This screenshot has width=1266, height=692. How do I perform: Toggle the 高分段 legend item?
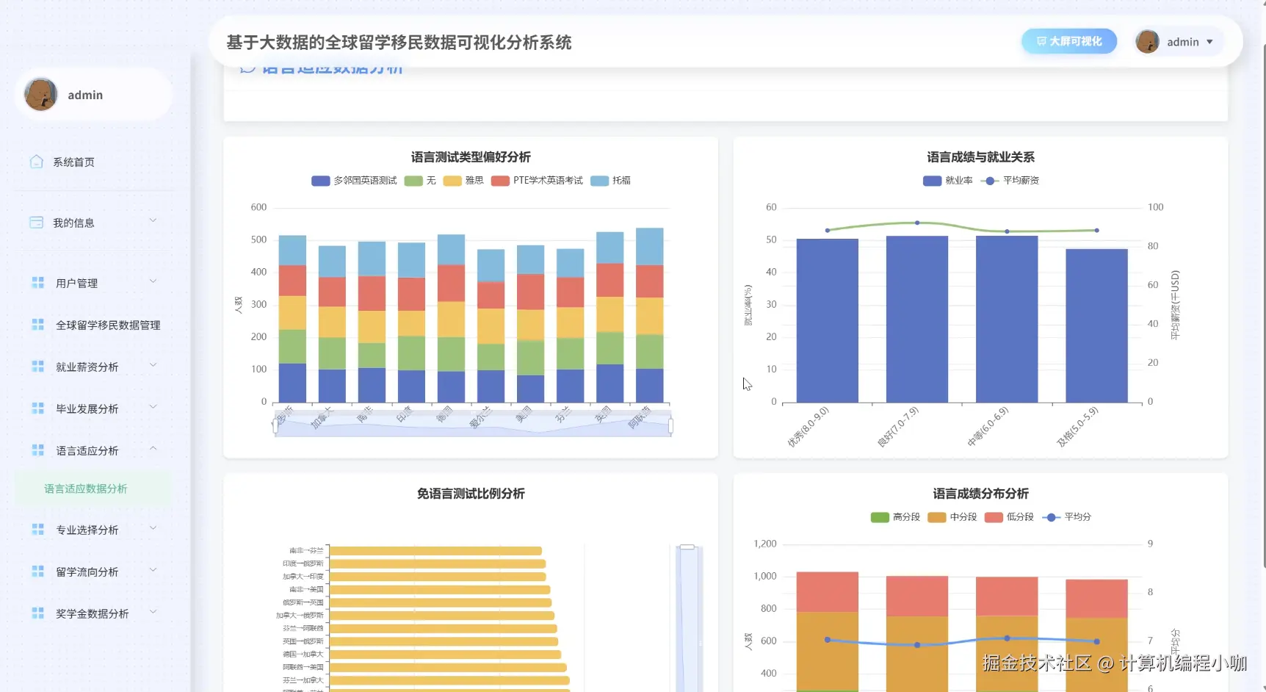coord(894,517)
